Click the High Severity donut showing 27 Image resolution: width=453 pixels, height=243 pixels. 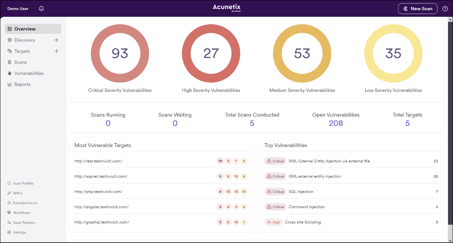(x=211, y=53)
